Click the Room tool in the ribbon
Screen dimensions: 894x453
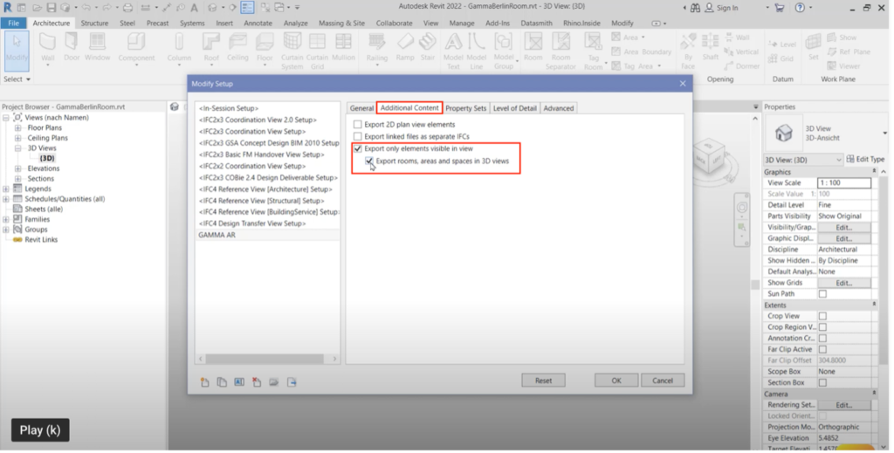(x=533, y=47)
